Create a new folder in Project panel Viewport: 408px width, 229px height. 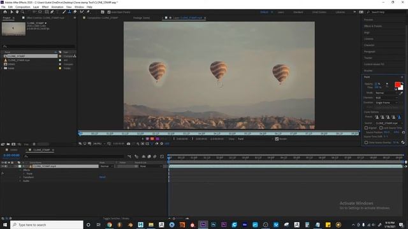8,144
